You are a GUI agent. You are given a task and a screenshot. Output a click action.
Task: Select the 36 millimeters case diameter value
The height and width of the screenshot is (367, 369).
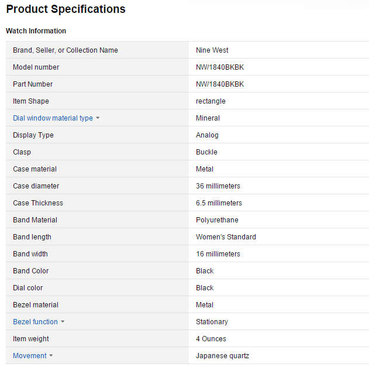tap(218, 186)
